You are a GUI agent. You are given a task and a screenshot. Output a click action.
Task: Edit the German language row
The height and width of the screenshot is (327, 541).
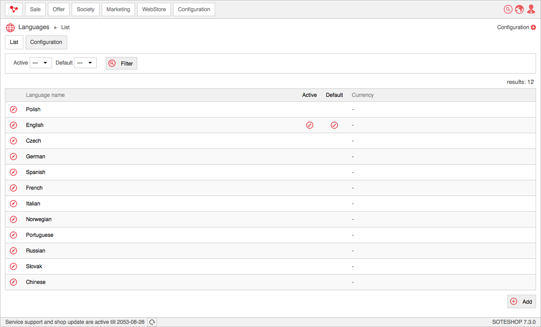coord(13,157)
